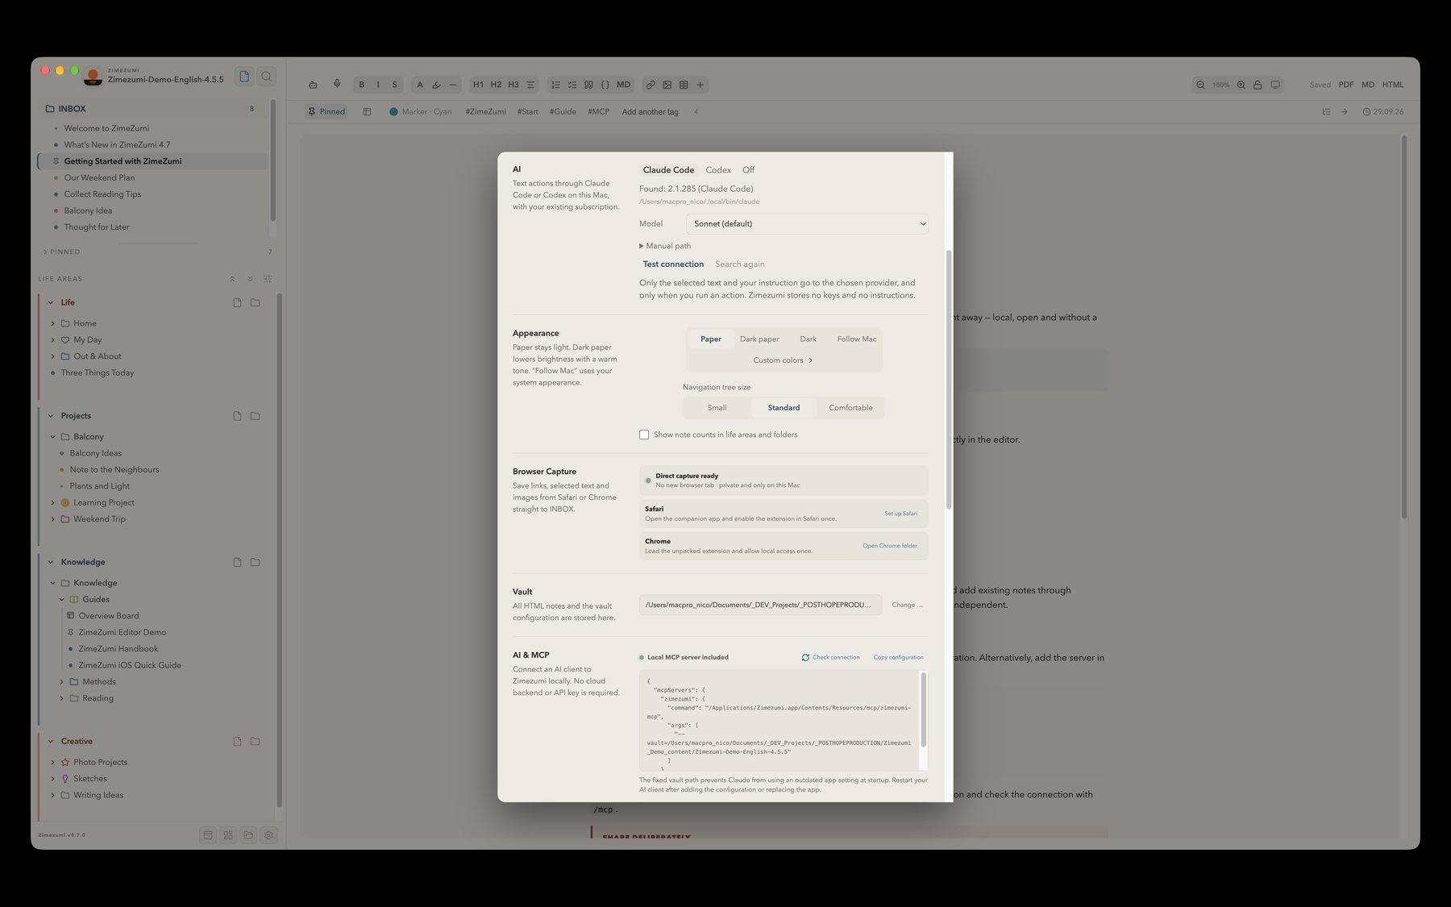
Task: Expand the Manual path disclosure
Action: tap(665, 246)
